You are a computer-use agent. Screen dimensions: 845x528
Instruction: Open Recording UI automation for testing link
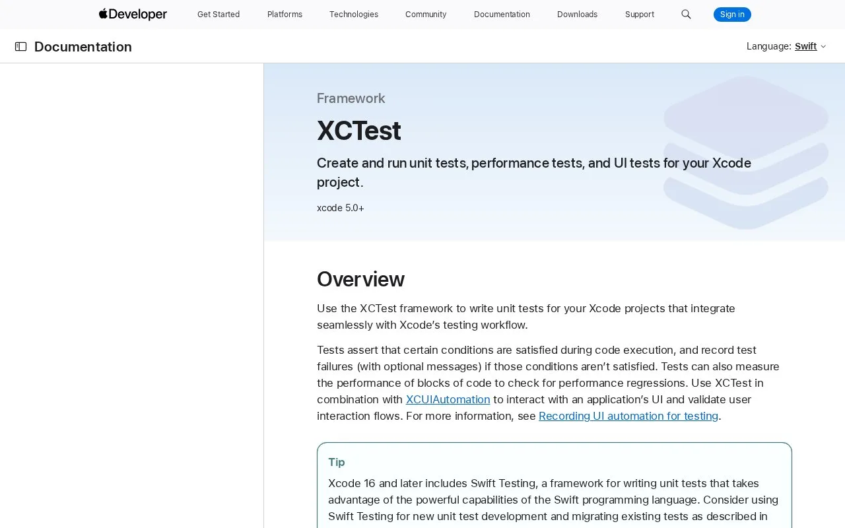tap(628, 416)
